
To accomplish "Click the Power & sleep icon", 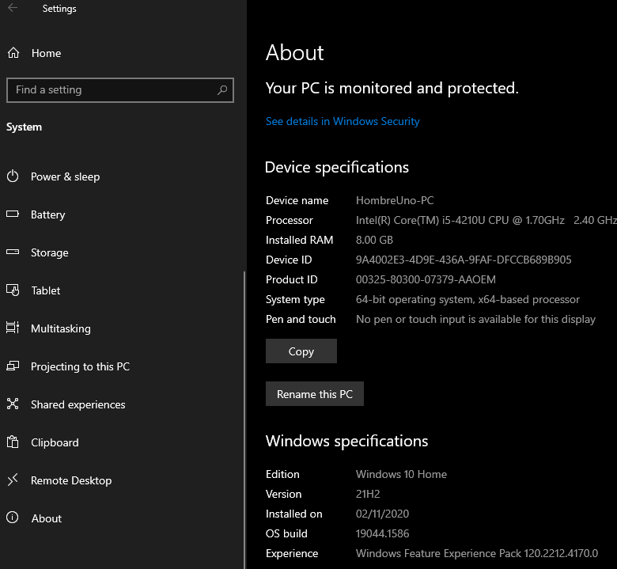I will point(13,176).
